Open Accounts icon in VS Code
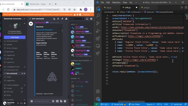Screen dimensions: 188x106 [x=98, y=91]
